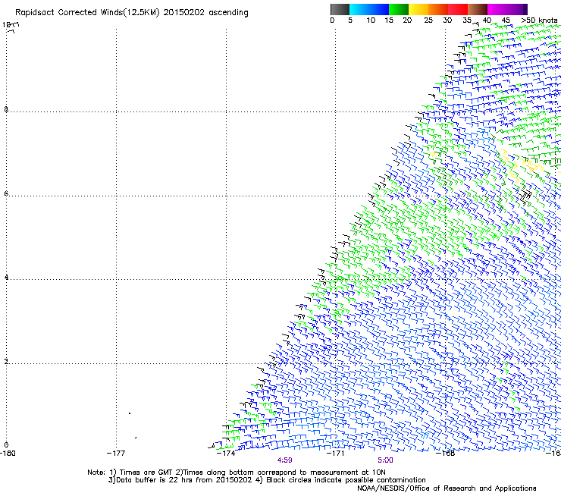Screen dimensions: 561x493
Task: Pick the green 15-20 knots legend color
Action: tap(399, 9)
